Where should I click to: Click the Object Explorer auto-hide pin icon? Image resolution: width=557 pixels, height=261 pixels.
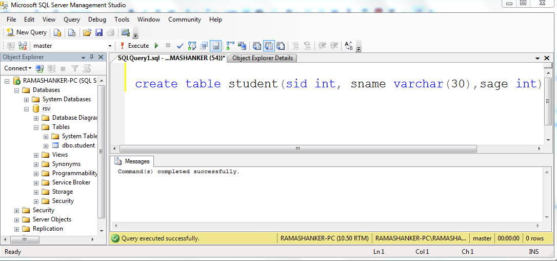92,58
